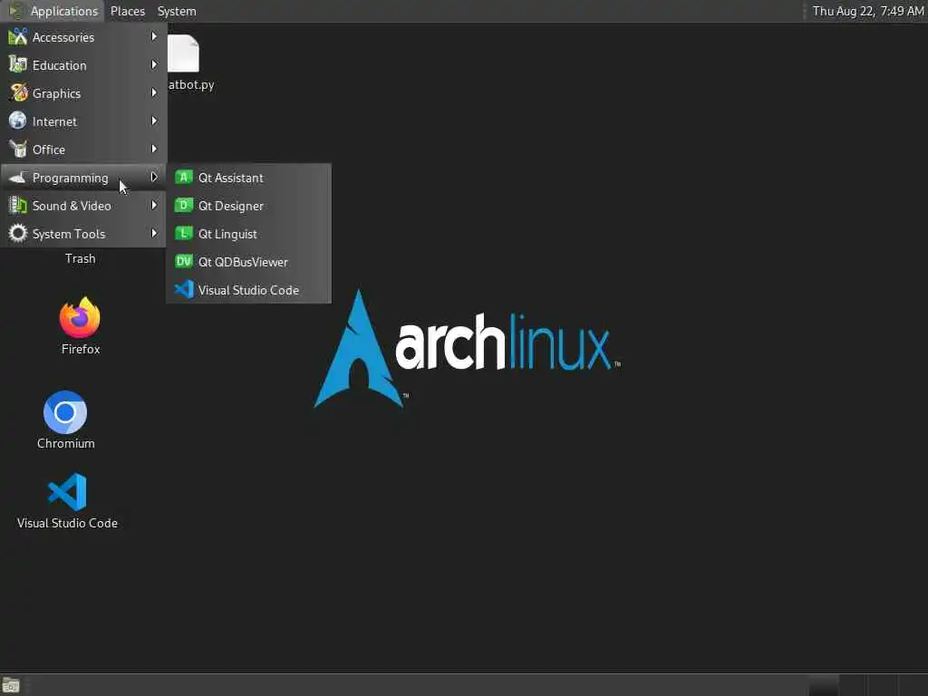Image resolution: width=928 pixels, height=696 pixels.
Task: Click the Firefox label text
Action: tap(81, 349)
